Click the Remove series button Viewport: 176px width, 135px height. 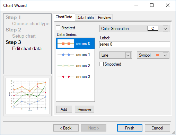[85, 109]
